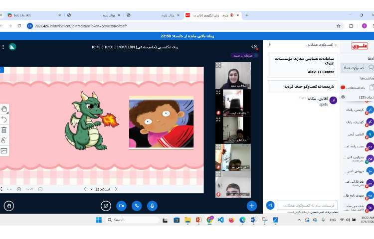
Task: Click the raise hand button in the bottom bar
Action: [8, 205]
